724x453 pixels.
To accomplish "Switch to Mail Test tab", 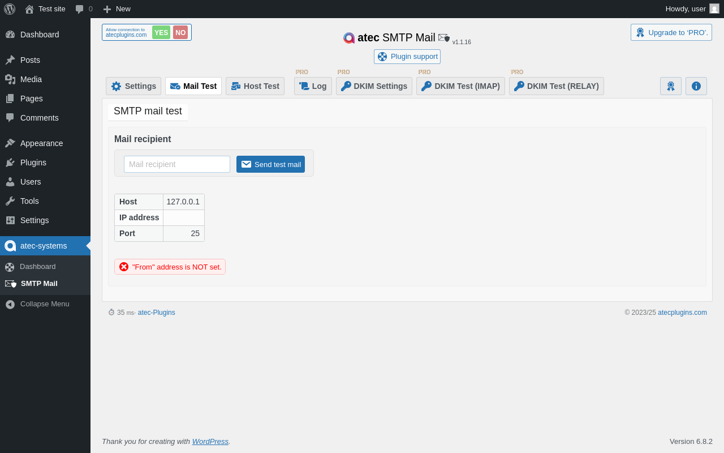I will (193, 86).
